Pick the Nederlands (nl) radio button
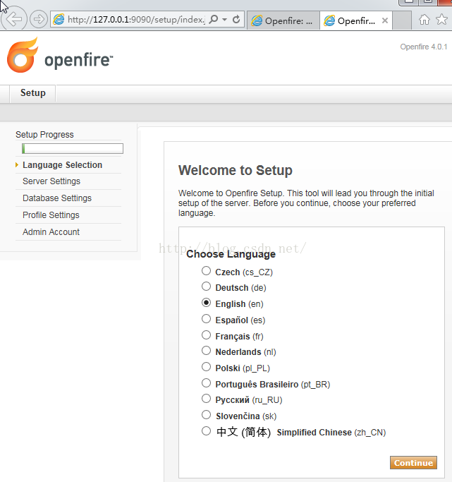Screen dimensions: 452x482 pyautogui.click(x=207, y=351)
